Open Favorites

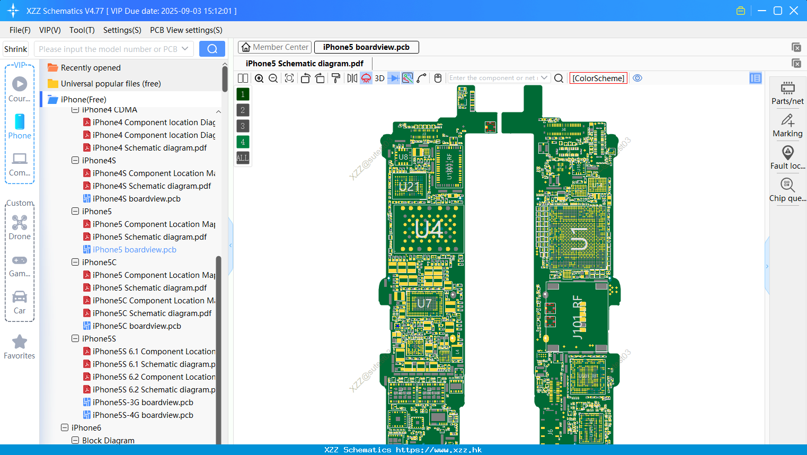coord(20,347)
